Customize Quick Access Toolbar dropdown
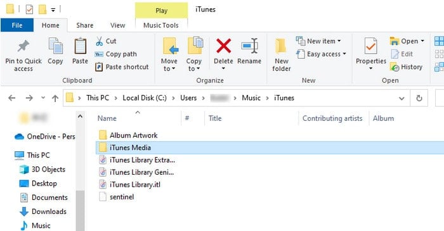 coord(53,9)
